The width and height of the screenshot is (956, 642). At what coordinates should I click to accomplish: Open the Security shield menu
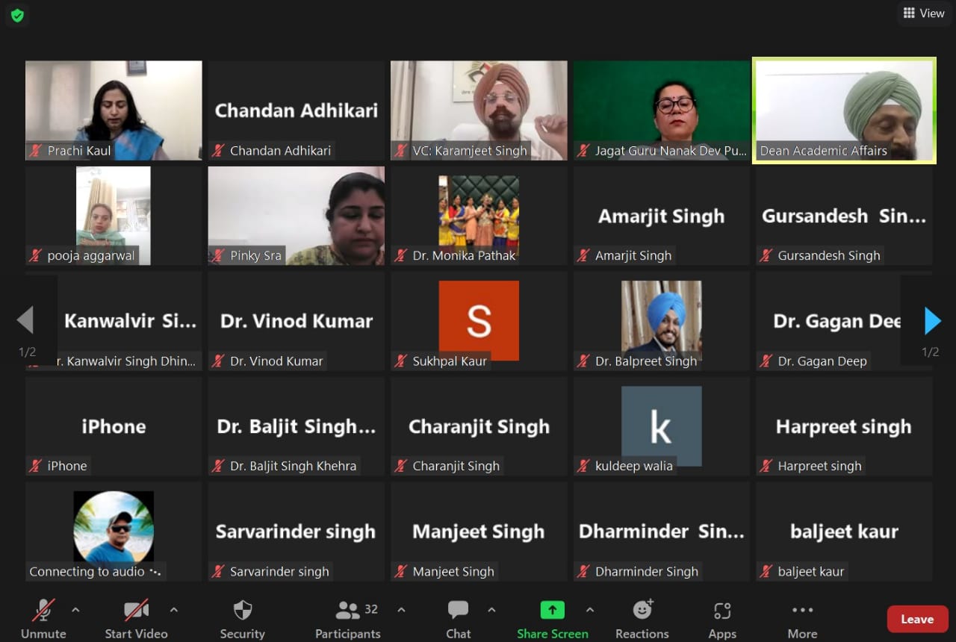[x=243, y=619]
